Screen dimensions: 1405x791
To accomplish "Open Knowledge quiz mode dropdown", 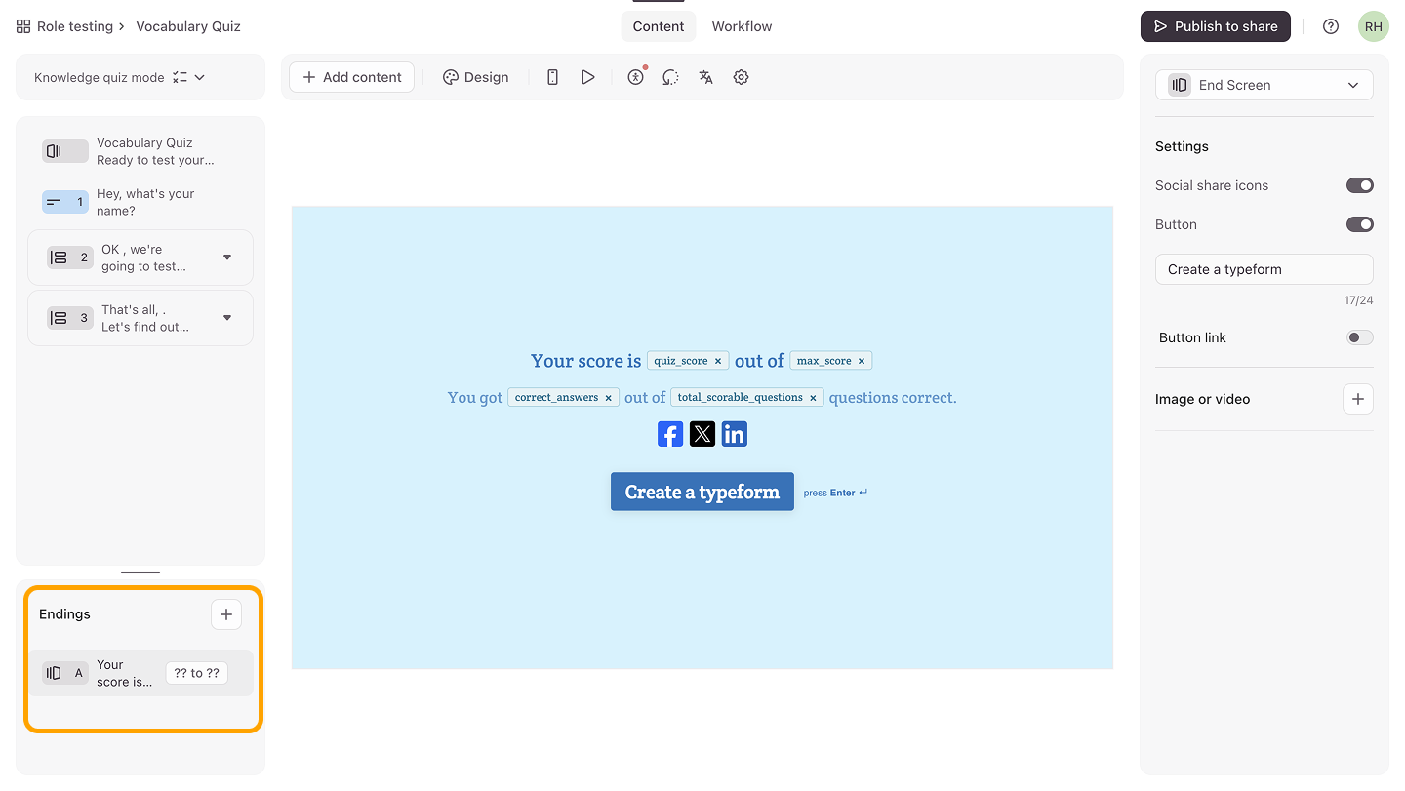I will [x=119, y=77].
